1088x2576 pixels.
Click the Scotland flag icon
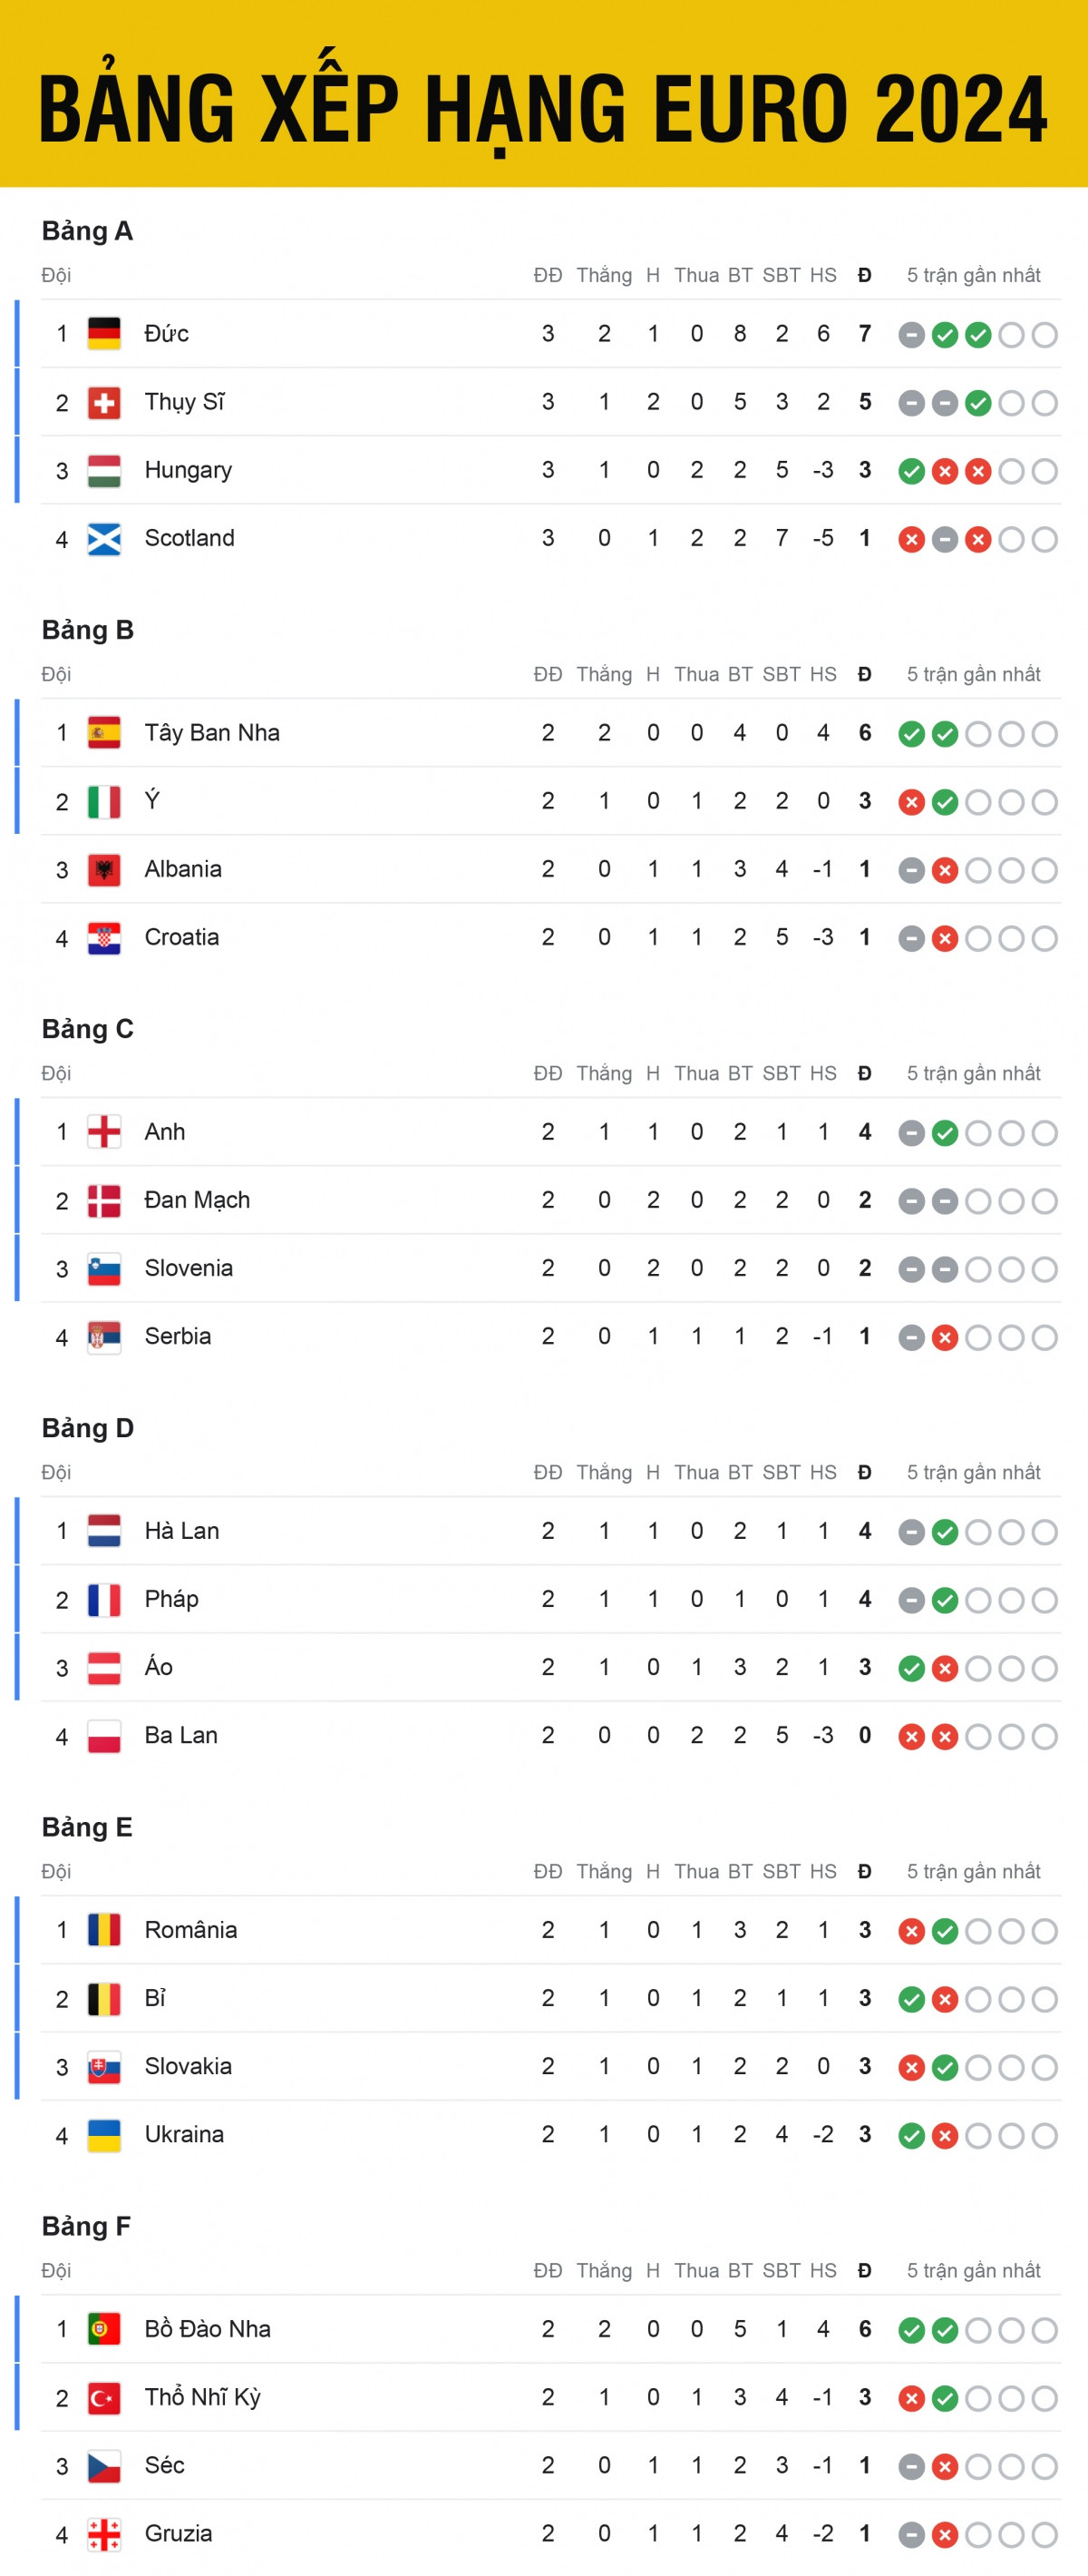coord(104,539)
